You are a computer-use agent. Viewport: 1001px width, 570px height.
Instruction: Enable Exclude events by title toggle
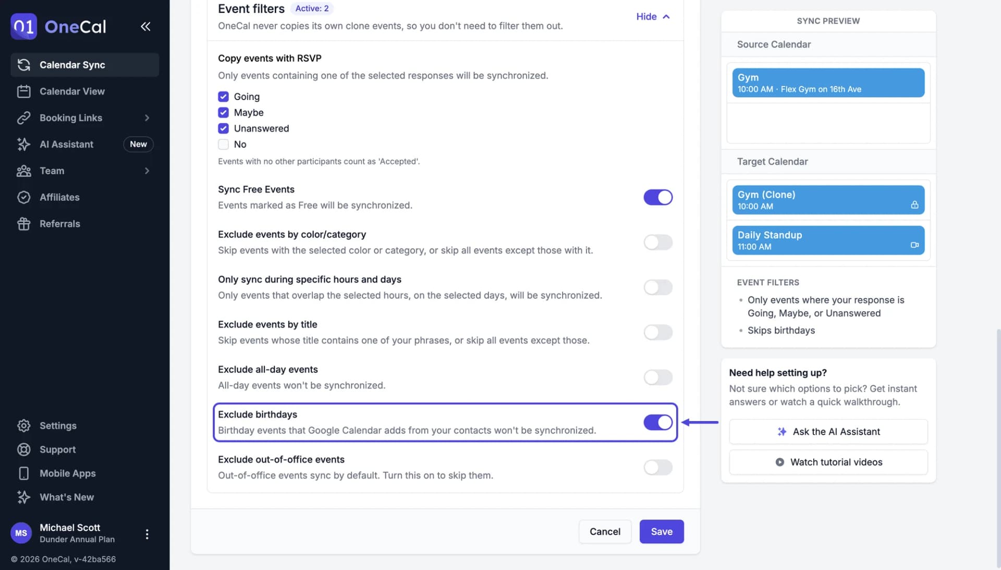658,332
